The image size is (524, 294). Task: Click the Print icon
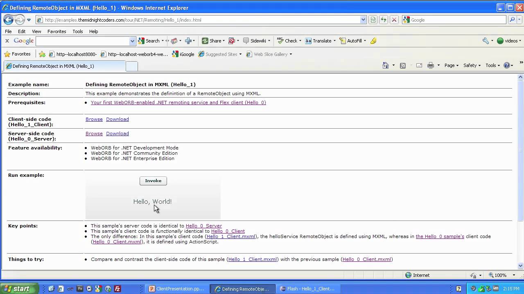430,65
